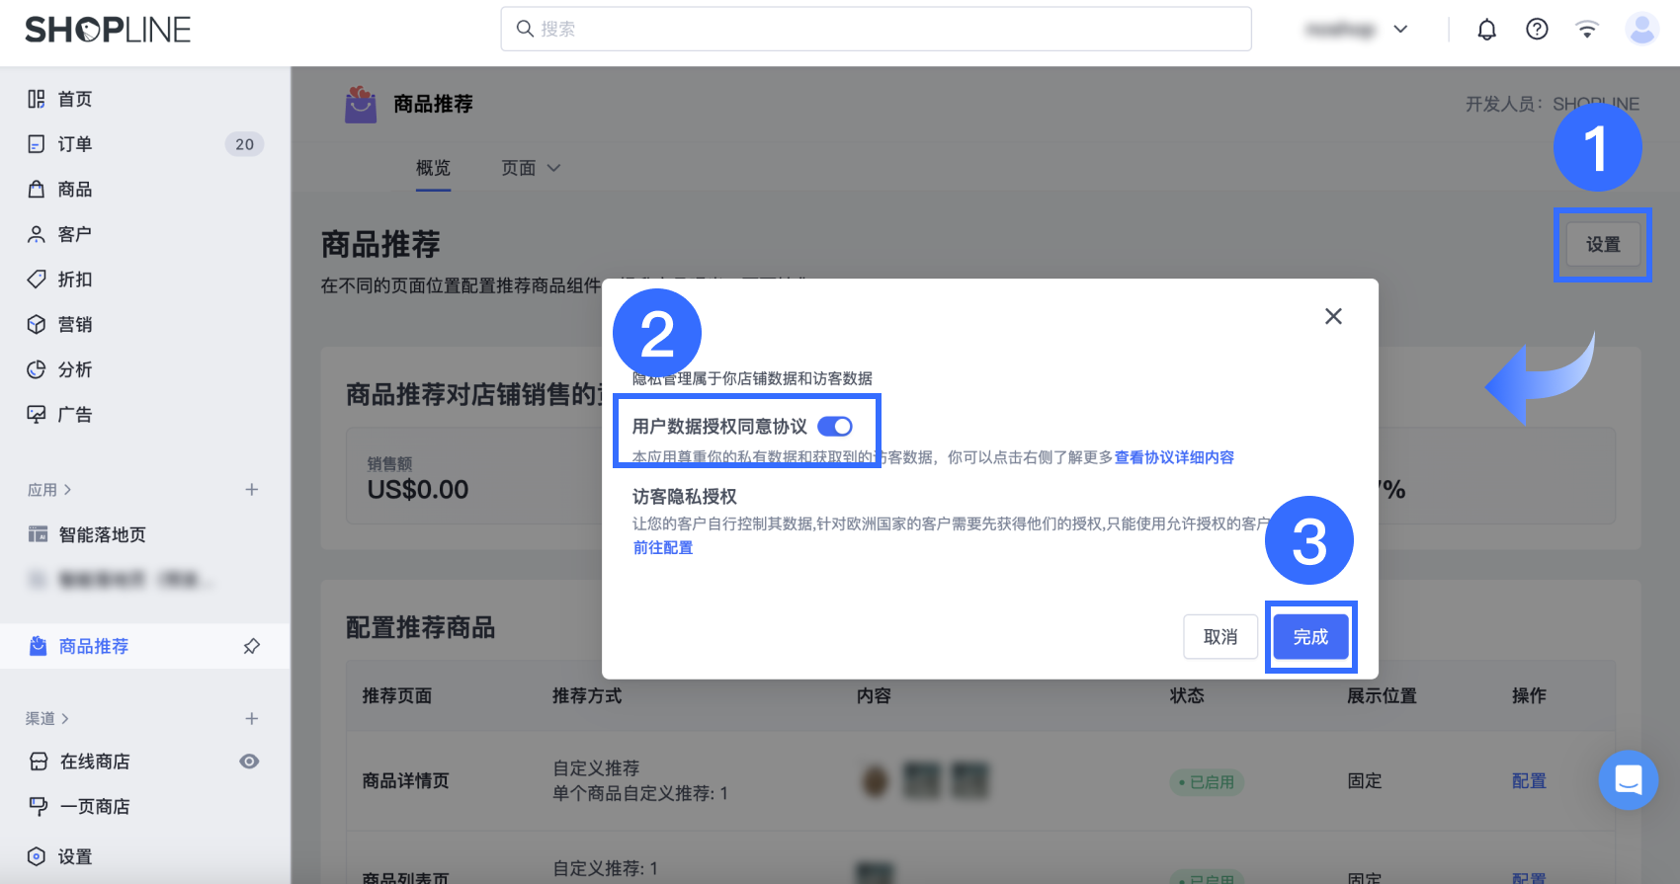Click the US$0.00 sales value

tap(418, 489)
